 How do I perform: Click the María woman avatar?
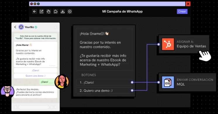[62, 82]
